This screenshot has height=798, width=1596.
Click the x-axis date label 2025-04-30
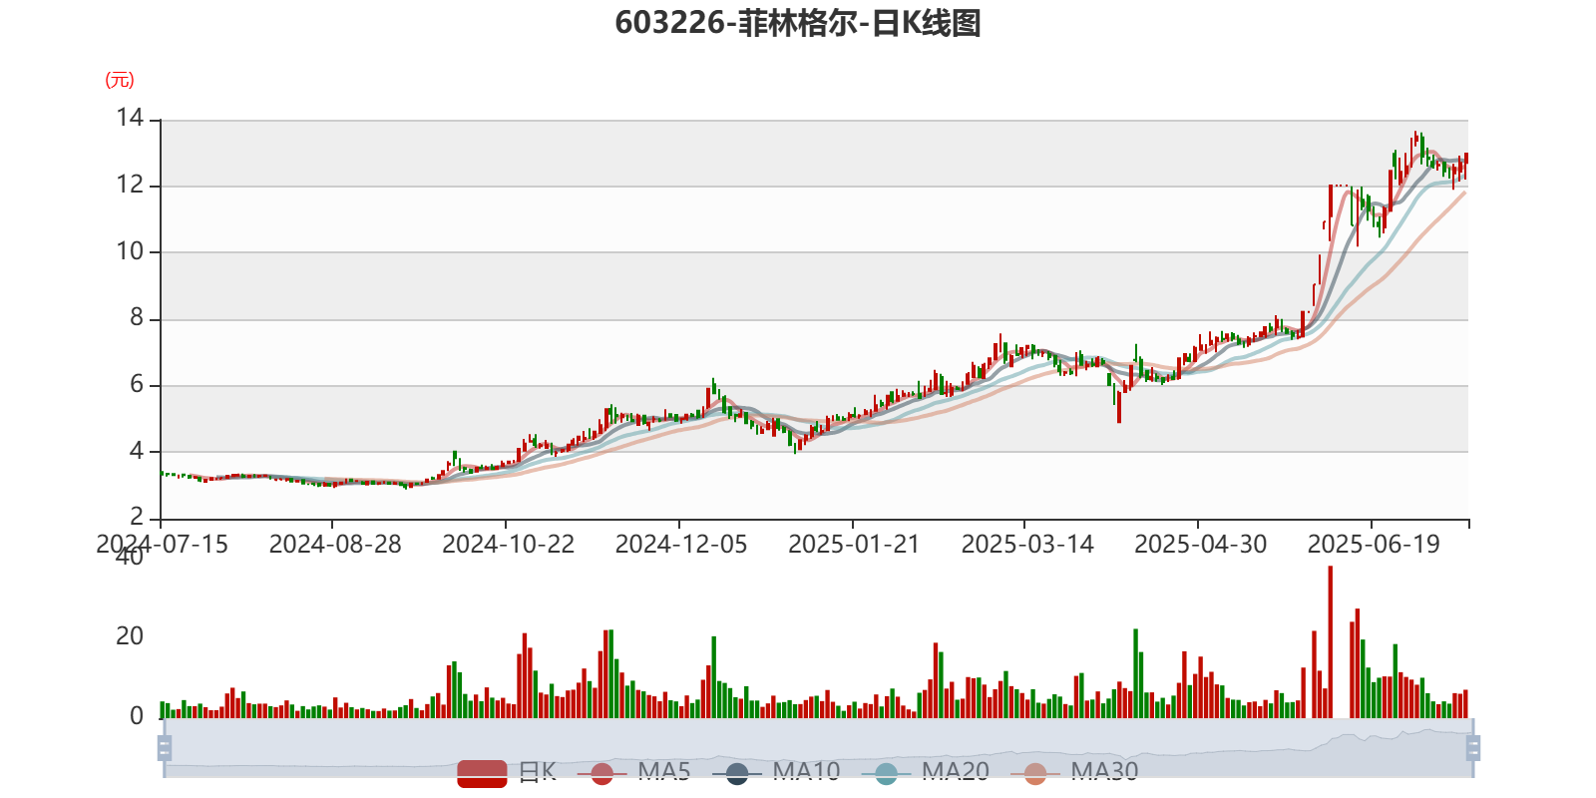[x=1201, y=545]
